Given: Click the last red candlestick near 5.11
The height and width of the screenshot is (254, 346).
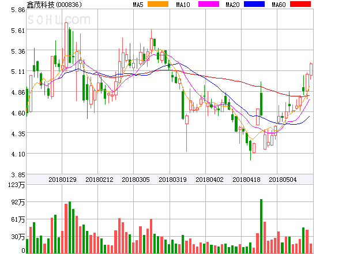Looking at the screenshot, I should [311, 70].
